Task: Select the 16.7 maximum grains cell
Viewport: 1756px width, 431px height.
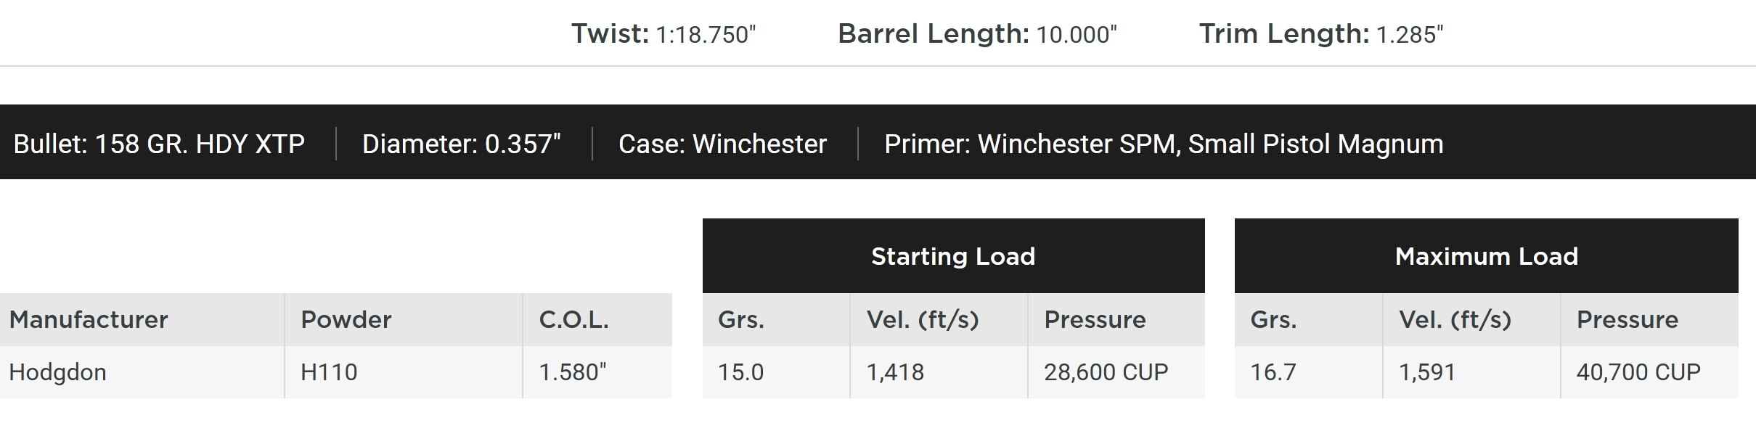Action: coord(1273,372)
